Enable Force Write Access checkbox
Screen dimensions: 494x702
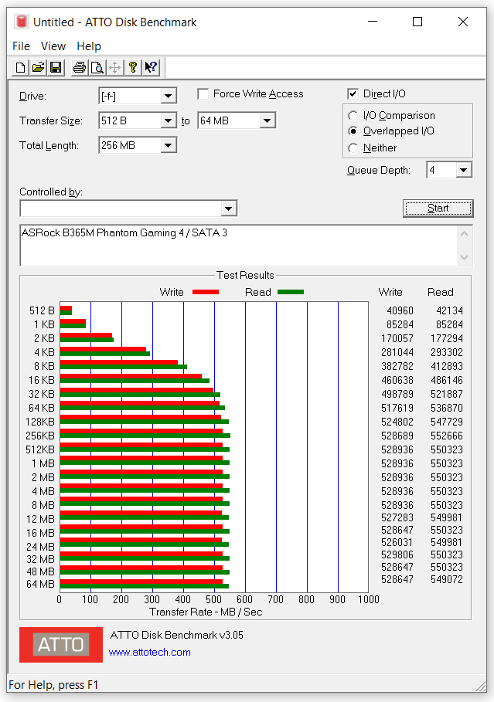click(x=203, y=94)
